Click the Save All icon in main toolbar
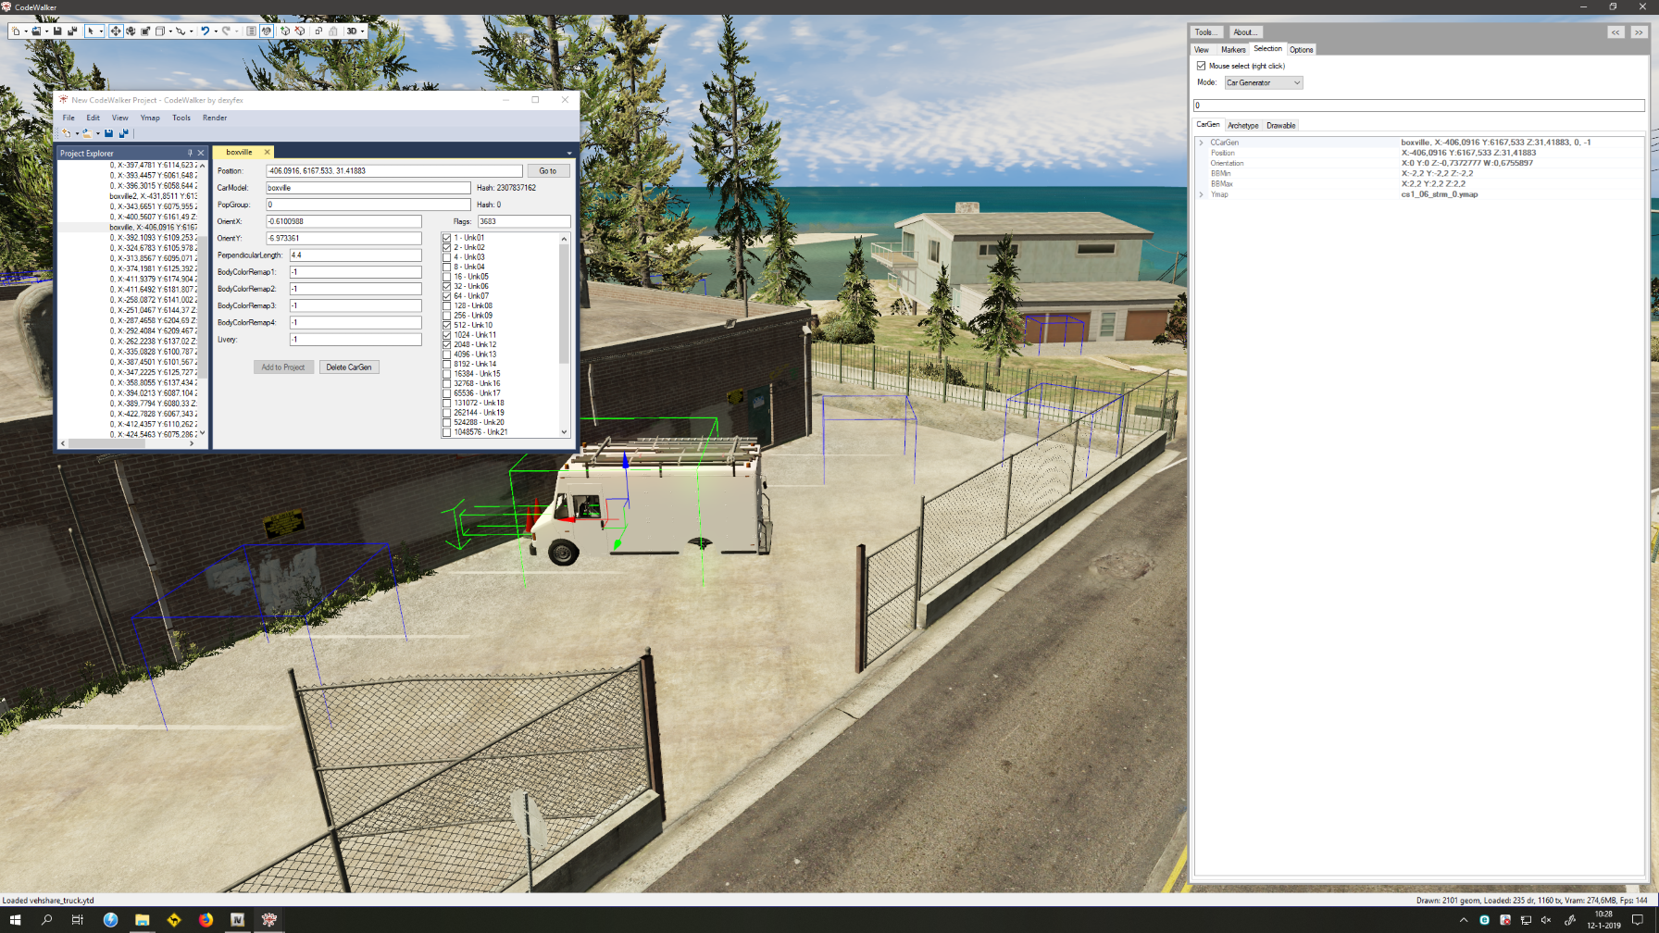The image size is (1659, 933). click(72, 31)
